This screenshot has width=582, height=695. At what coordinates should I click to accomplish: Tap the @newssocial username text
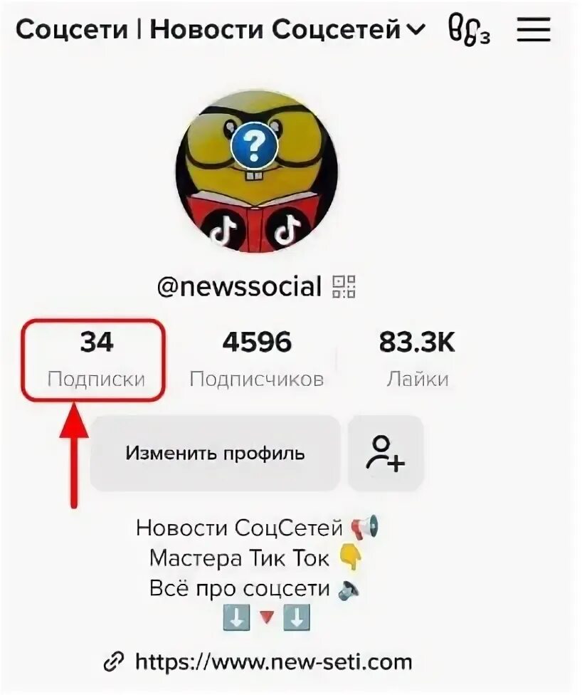240,287
